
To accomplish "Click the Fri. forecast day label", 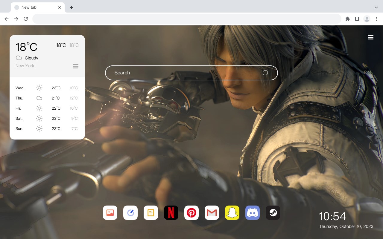I will [x=18, y=108].
